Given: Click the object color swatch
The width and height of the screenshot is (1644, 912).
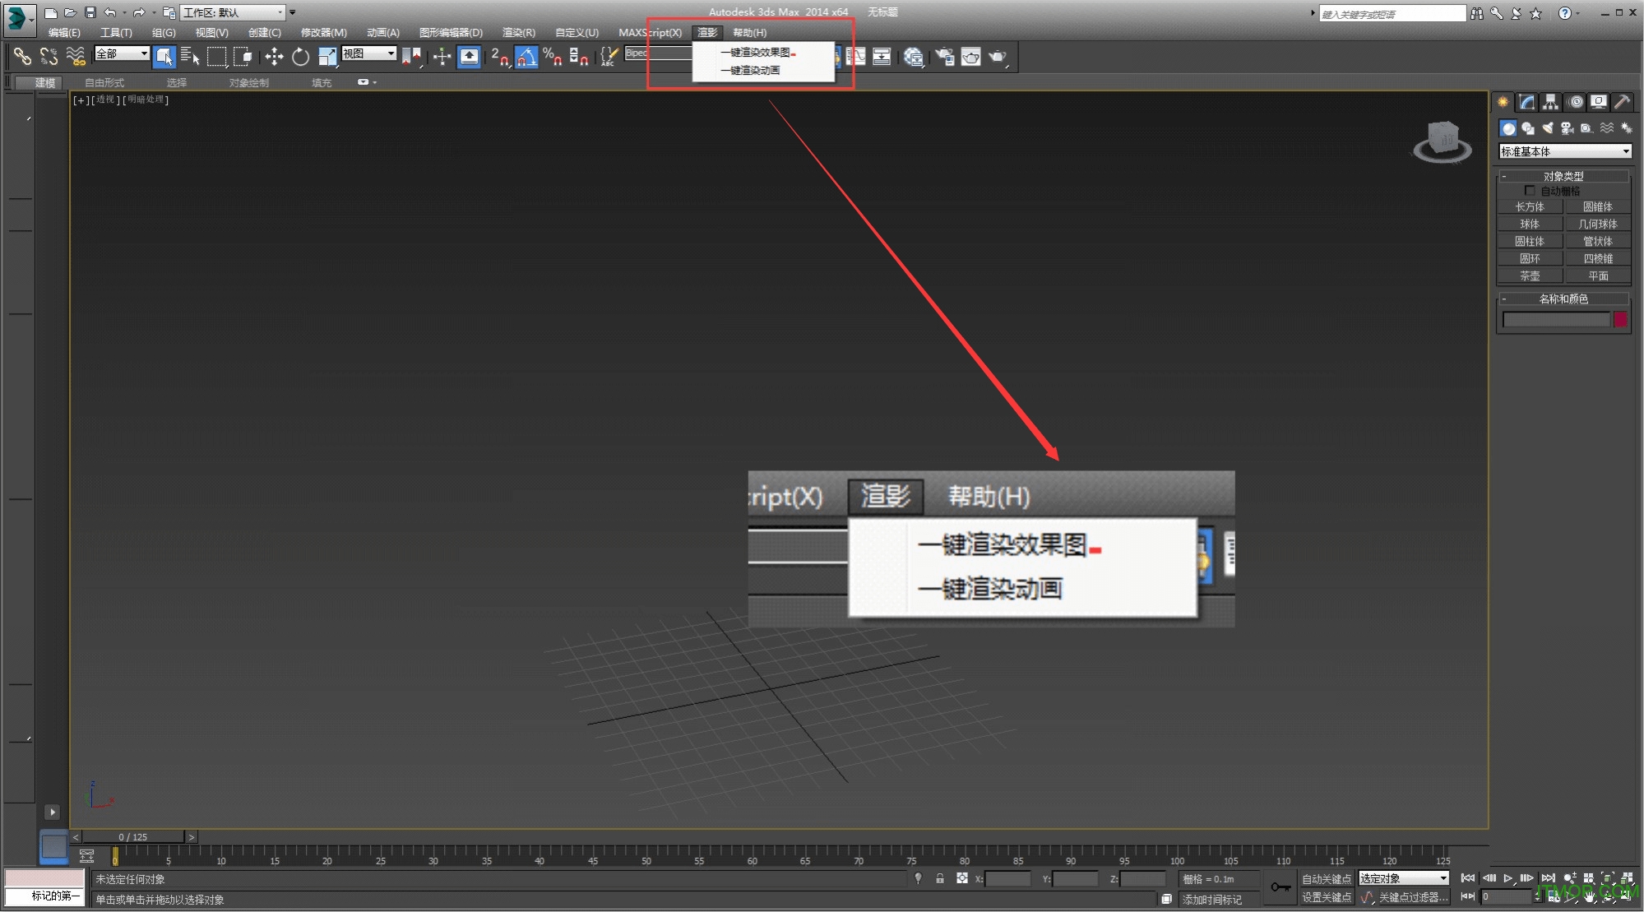Looking at the screenshot, I should point(1620,320).
